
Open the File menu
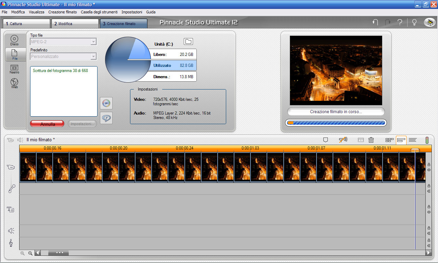tap(4, 12)
